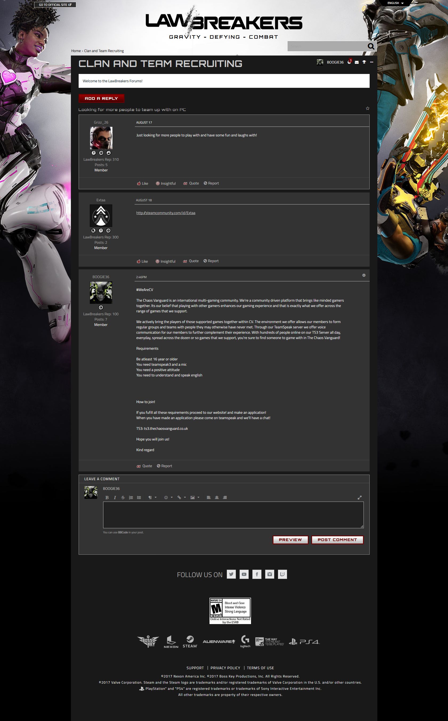Click the ESRB Mature rating image
The image size is (448, 721).
click(x=230, y=611)
